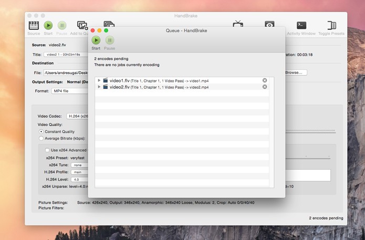This screenshot has width=365, height=240.
Task: Open H.264 Profile dropdown
Action: click(80, 172)
